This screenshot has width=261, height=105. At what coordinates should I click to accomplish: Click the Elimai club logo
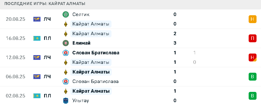pyautogui.click(x=66, y=43)
